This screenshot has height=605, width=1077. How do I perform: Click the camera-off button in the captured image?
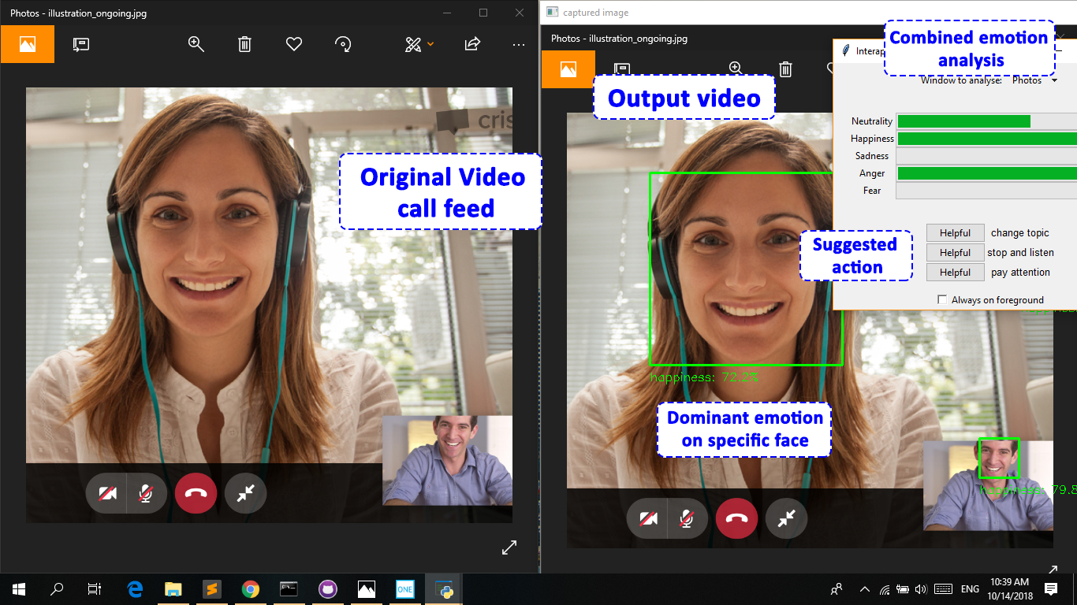tap(647, 518)
